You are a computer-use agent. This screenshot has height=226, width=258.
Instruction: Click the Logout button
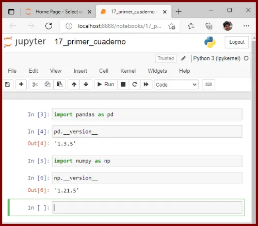[x=237, y=42]
